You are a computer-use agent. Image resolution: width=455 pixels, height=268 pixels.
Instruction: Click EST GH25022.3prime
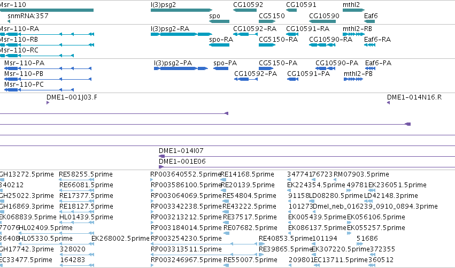coord(27,196)
